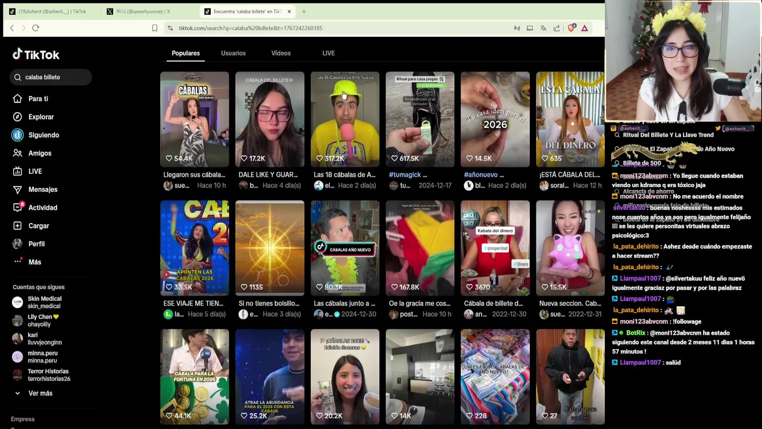Open a new browser tab with plus
Image resolution: width=762 pixels, height=429 pixels.
(x=304, y=11)
